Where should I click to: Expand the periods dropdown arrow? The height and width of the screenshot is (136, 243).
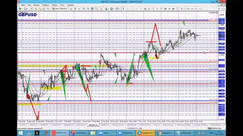pyautogui.click(x=114, y=9)
